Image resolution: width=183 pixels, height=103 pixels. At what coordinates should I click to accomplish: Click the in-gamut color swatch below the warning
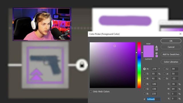(157, 49)
